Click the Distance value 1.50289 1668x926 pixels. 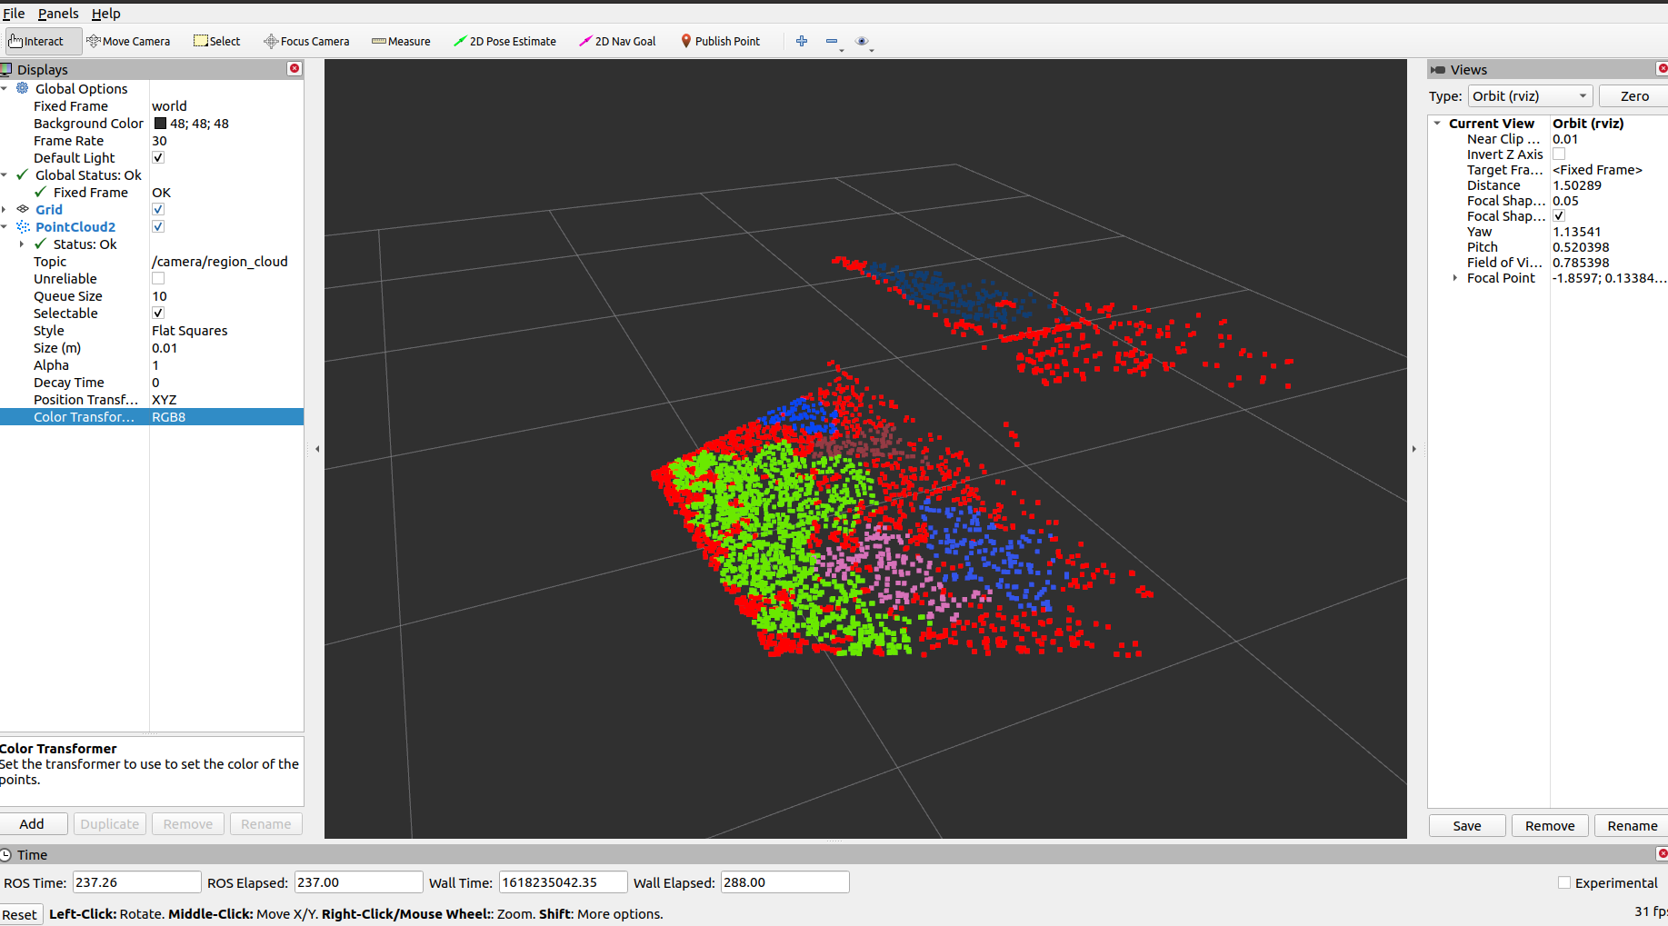click(1577, 185)
